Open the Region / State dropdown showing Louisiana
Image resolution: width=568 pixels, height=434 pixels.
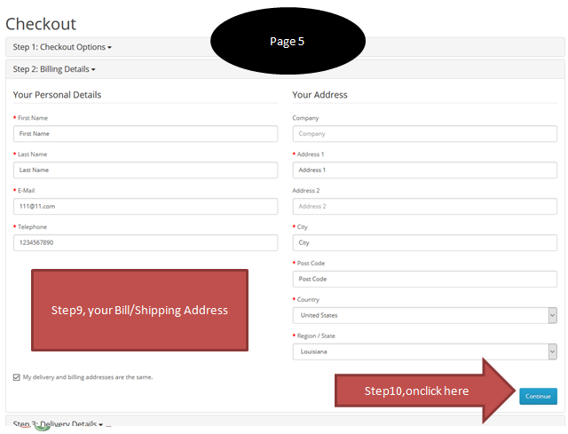(419, 351)
